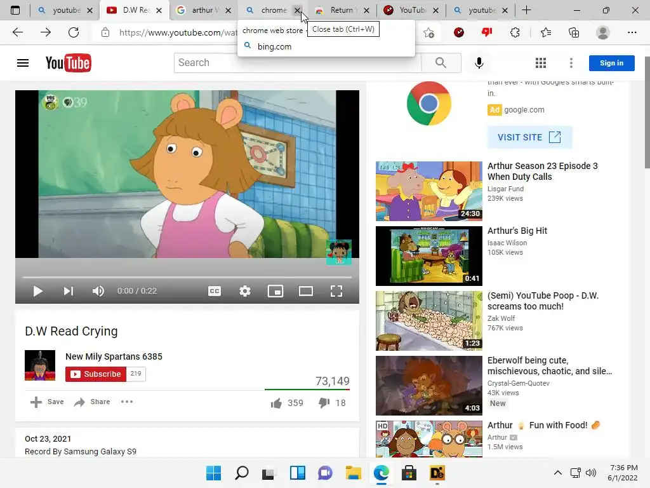Open the Chat app on taskbar
The image size is (650, 488).
click(x=326, y=473)
